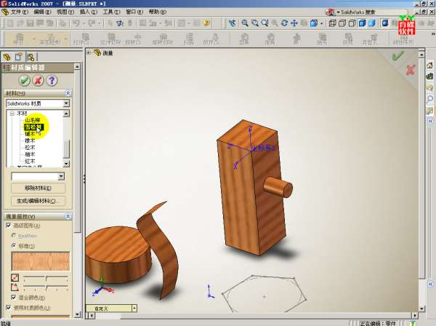The image size is (436, 326).
Task: Click the 生成/编辑材料 button
Action: click(36, 200)
